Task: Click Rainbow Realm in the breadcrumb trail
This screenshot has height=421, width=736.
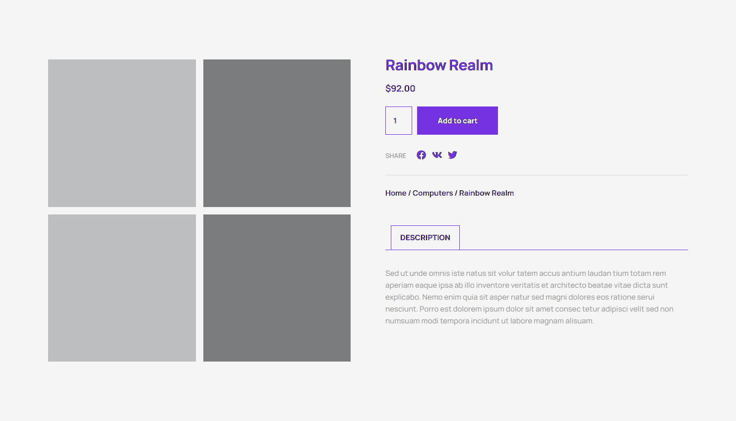Action: pyautogui.click(x=486, y=193)
